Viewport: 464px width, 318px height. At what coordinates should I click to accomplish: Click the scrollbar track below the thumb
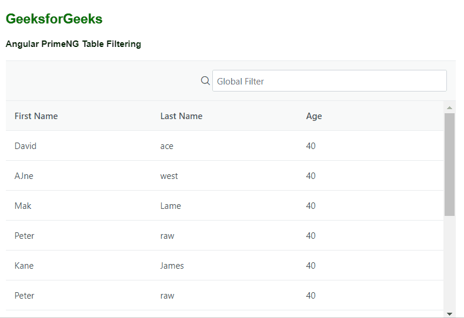pyautogui.click(x=449, y=264)
